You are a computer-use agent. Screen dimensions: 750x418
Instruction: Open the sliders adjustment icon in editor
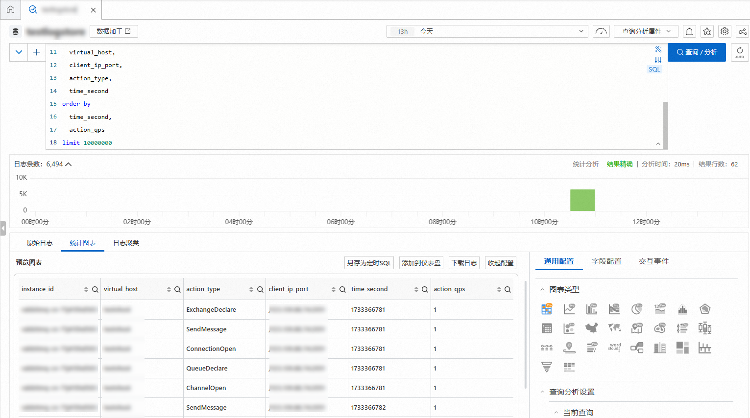658,60
